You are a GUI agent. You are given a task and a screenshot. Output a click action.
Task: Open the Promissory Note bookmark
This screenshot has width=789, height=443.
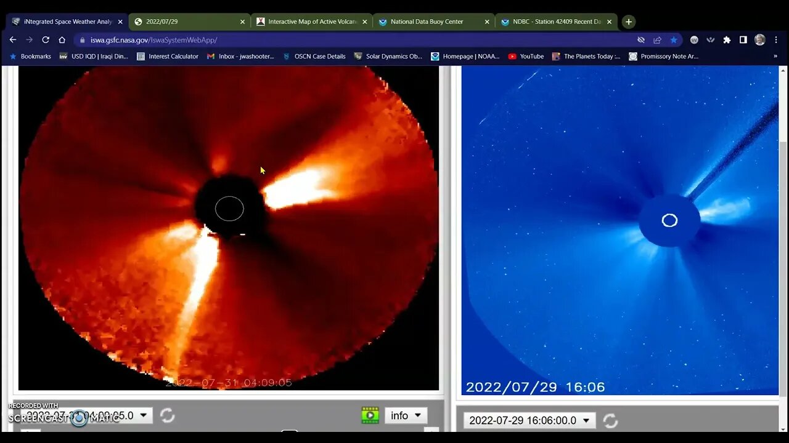point(663,56)
